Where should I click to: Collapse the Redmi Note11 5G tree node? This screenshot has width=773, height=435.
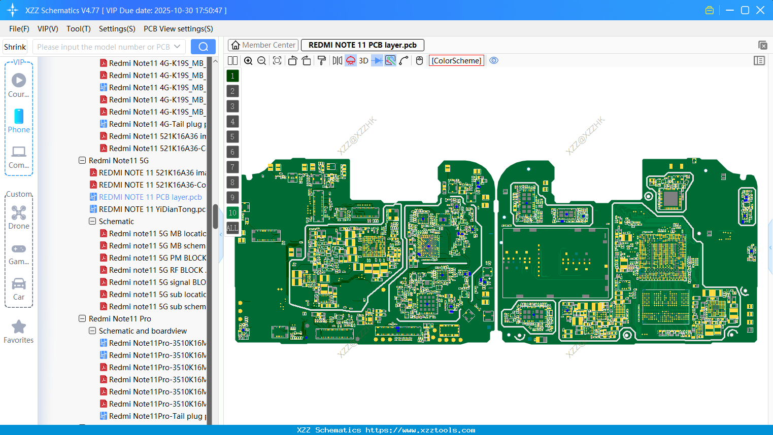click(82, 160)
